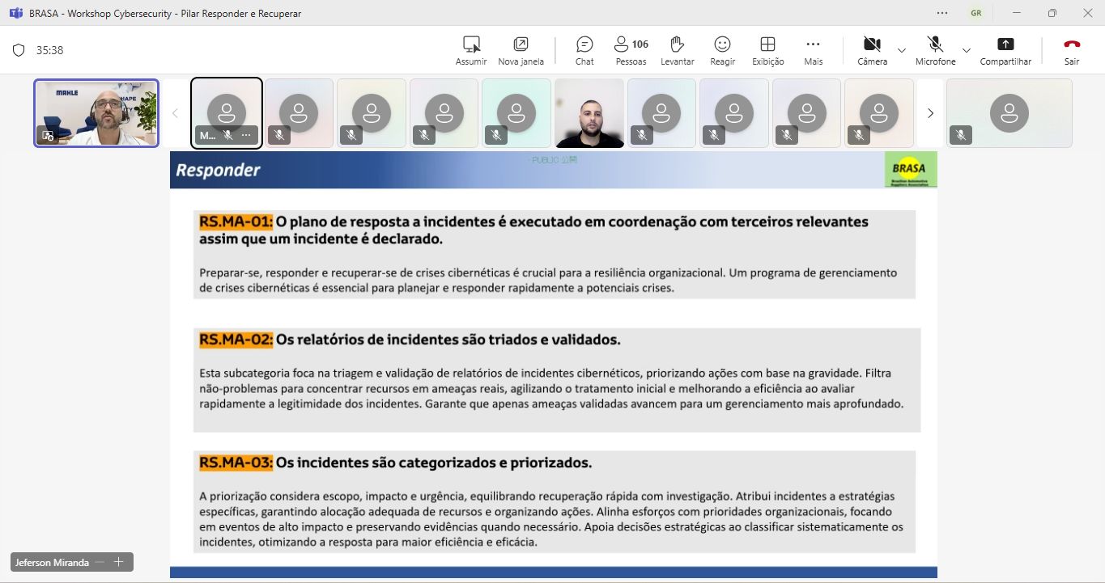The width and height of the screenshot is (1105, 583).
Task: Change layout using the Exibição icon
Action: [767, 50]
